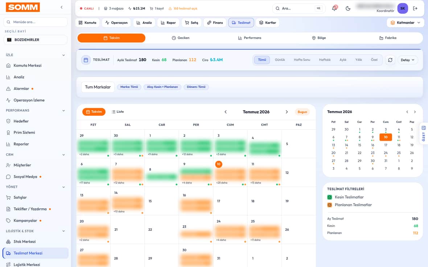Viewport: 428px width, 267px height.
Task: Select the orange Akış: Kesin + Planlanan chip
Action: pos(162,87)
